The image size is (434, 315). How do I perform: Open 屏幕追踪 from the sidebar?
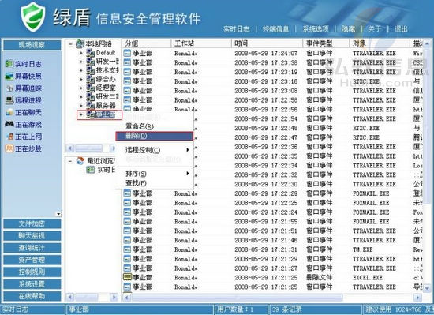pos(24,88)
